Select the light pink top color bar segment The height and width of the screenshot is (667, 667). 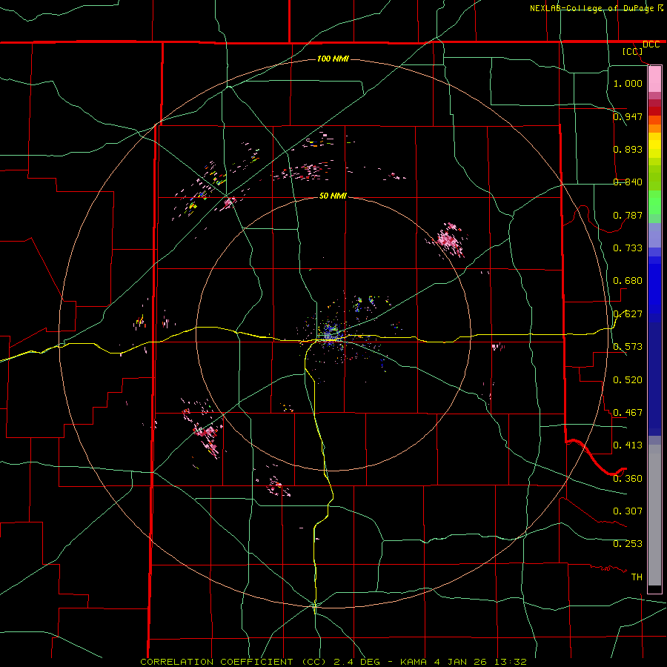pyautogui.click(x=654, y=79)
